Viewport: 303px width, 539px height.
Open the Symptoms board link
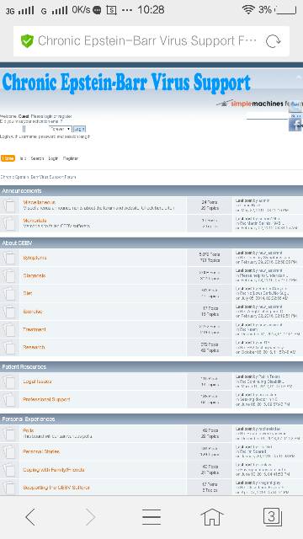click(x=35, y=258)
